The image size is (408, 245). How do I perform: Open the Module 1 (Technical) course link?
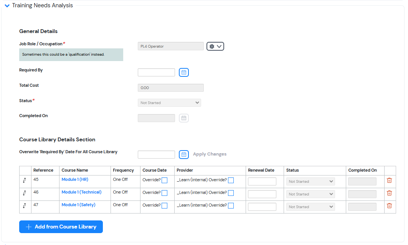tap(81, 192)
